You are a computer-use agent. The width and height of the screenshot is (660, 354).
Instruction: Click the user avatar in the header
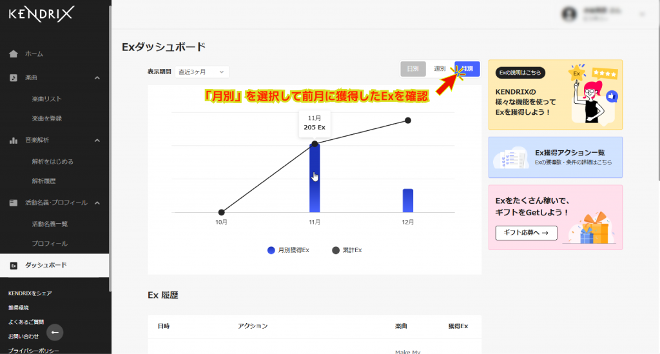pos(568,14)
